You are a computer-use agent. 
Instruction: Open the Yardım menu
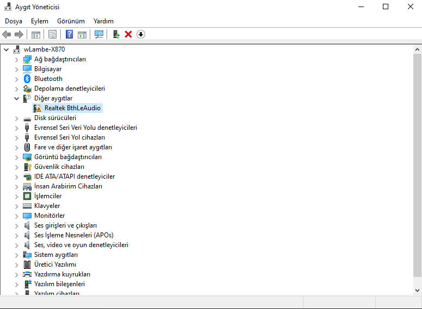tap(103, 21)
